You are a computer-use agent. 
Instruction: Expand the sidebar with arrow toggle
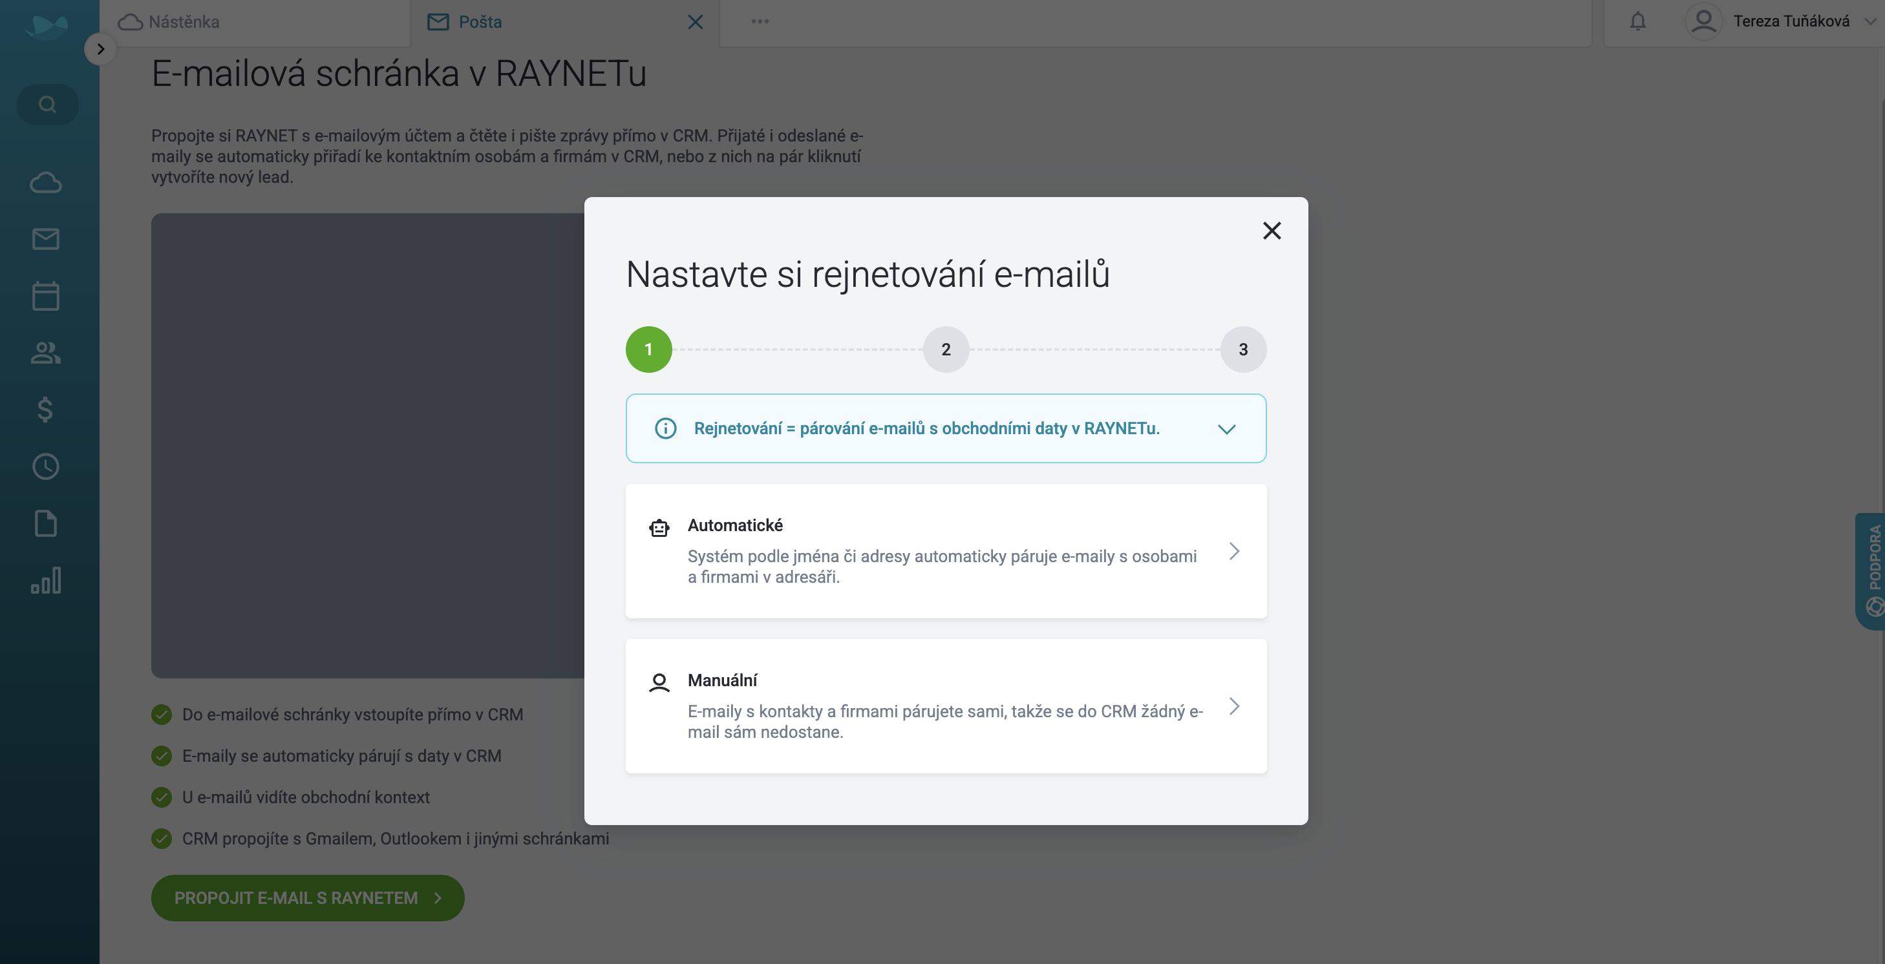click(101, 50)
